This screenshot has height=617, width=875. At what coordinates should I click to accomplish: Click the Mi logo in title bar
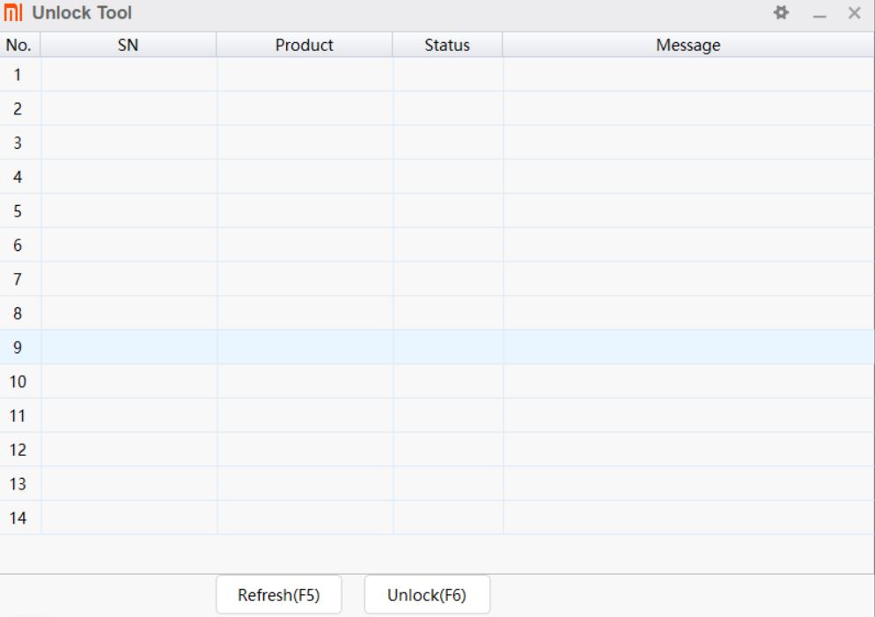13,12
